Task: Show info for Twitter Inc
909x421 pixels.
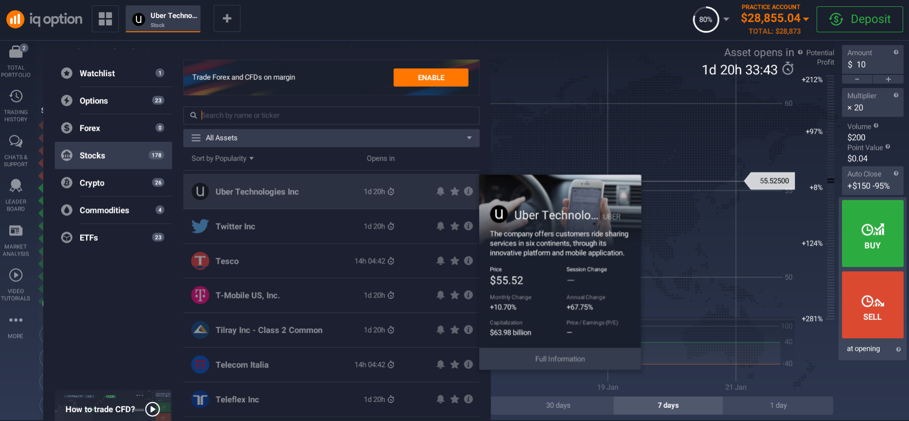Action: 468,226
